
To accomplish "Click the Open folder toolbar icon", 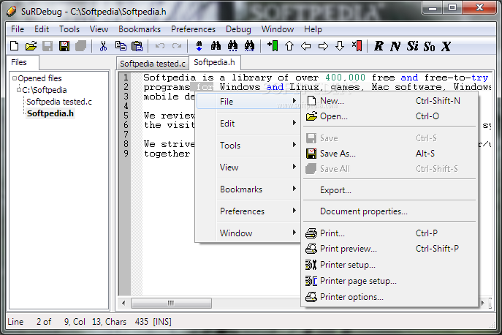I will coord(31,46).
